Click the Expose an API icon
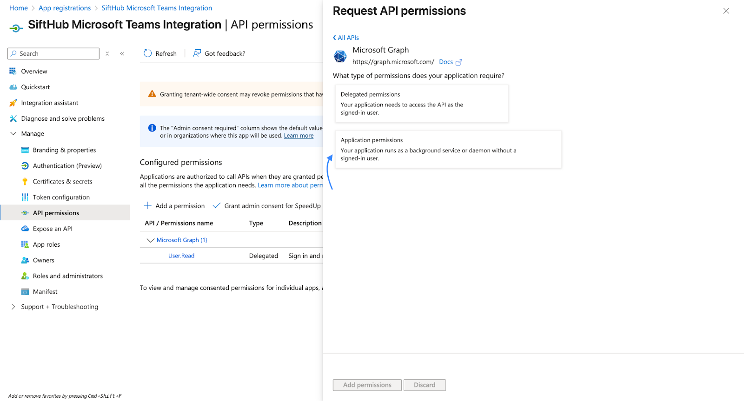Image resolution: width=744 pixels, height=401 pixels. [25, 229]
